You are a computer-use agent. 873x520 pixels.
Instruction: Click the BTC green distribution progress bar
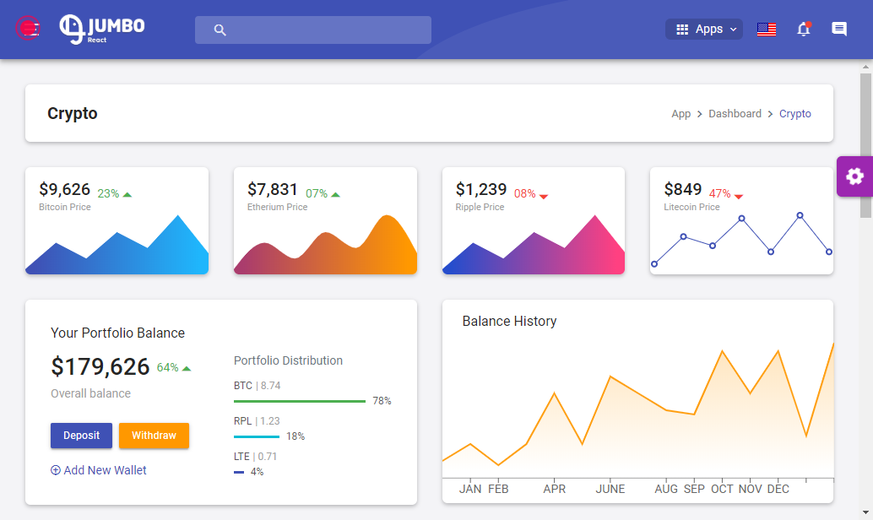pyautogui.click(x=300, y=401)
